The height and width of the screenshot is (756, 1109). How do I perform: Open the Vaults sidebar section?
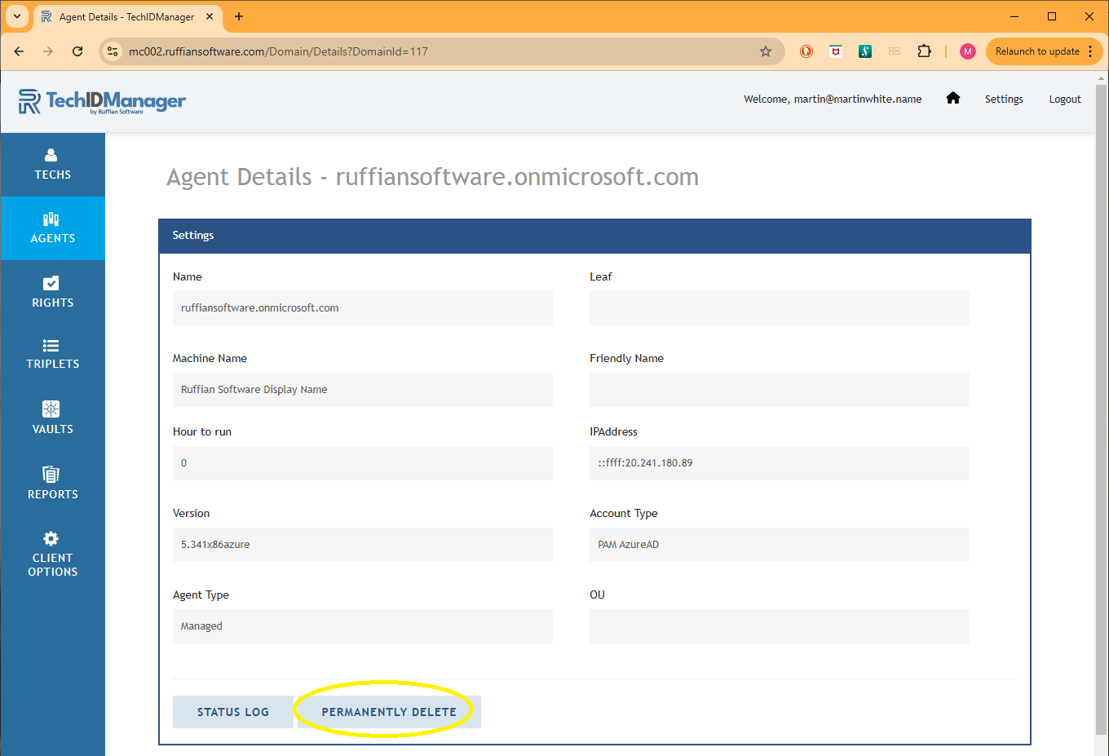click(x=52, y=418)
